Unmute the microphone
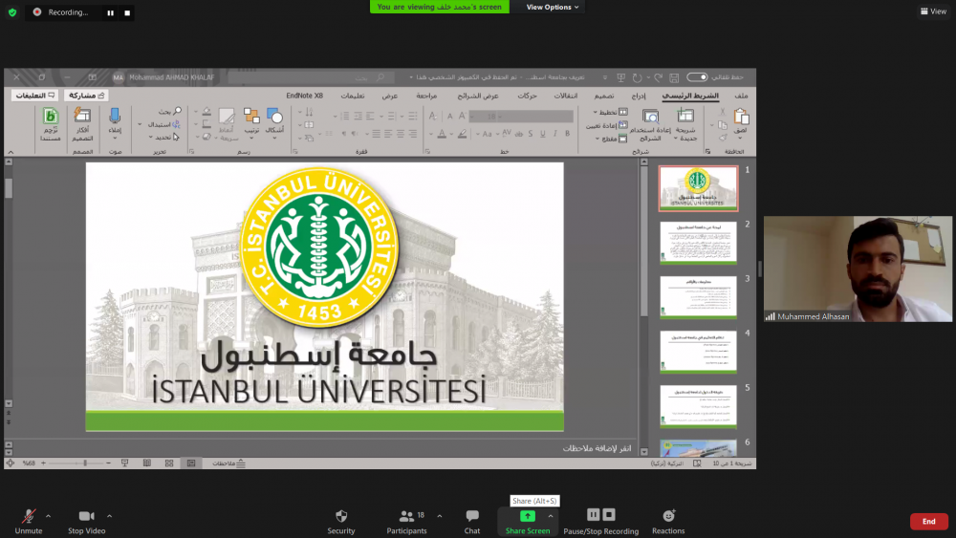Viewport: 956px width, 538px height. [29, 522]
